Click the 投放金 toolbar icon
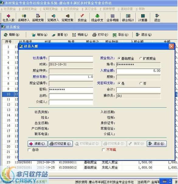The width and height of the screenshot is (178, 184). coord(82,18)
